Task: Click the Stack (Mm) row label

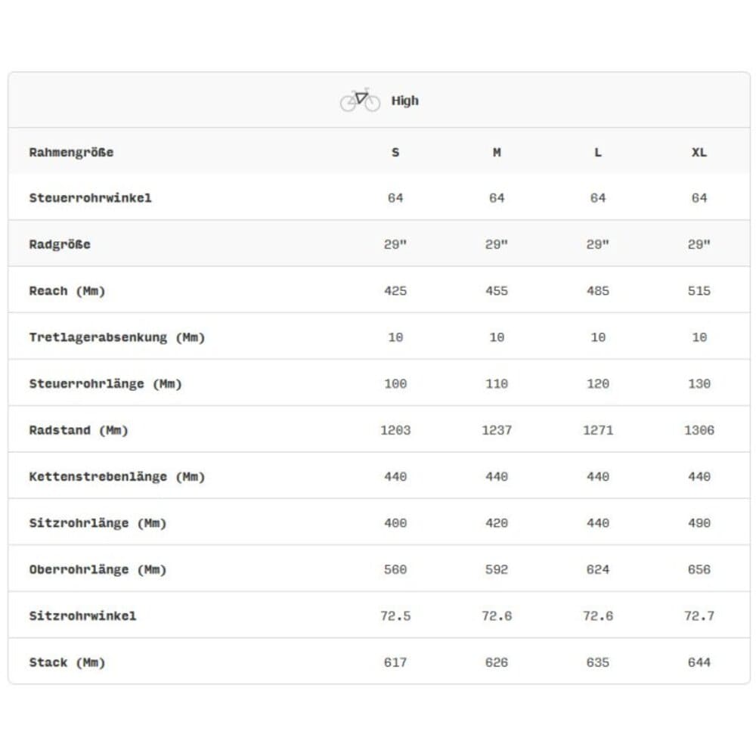Action: pyautogui.click(x=67, y=663)
